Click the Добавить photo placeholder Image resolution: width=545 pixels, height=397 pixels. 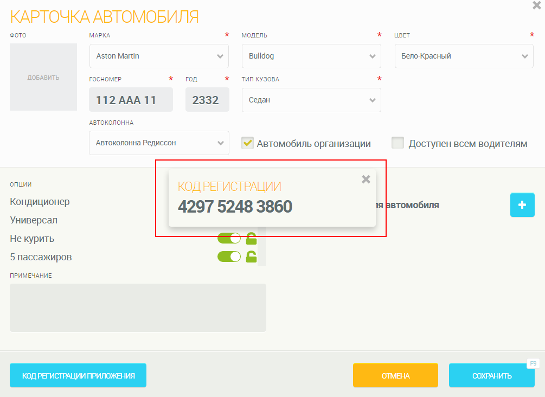(x=43, y=77)
